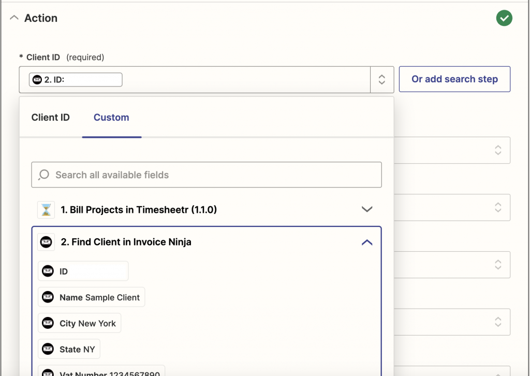Focus the 'Search all available fields' box
530x376 pixels.
pos(207,175)
